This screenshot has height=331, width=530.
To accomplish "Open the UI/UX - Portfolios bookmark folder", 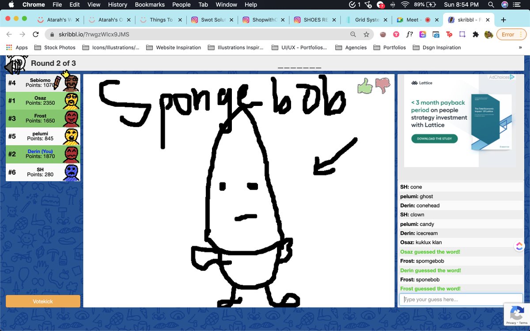I will pyautogui.click(x=299, y=48).
